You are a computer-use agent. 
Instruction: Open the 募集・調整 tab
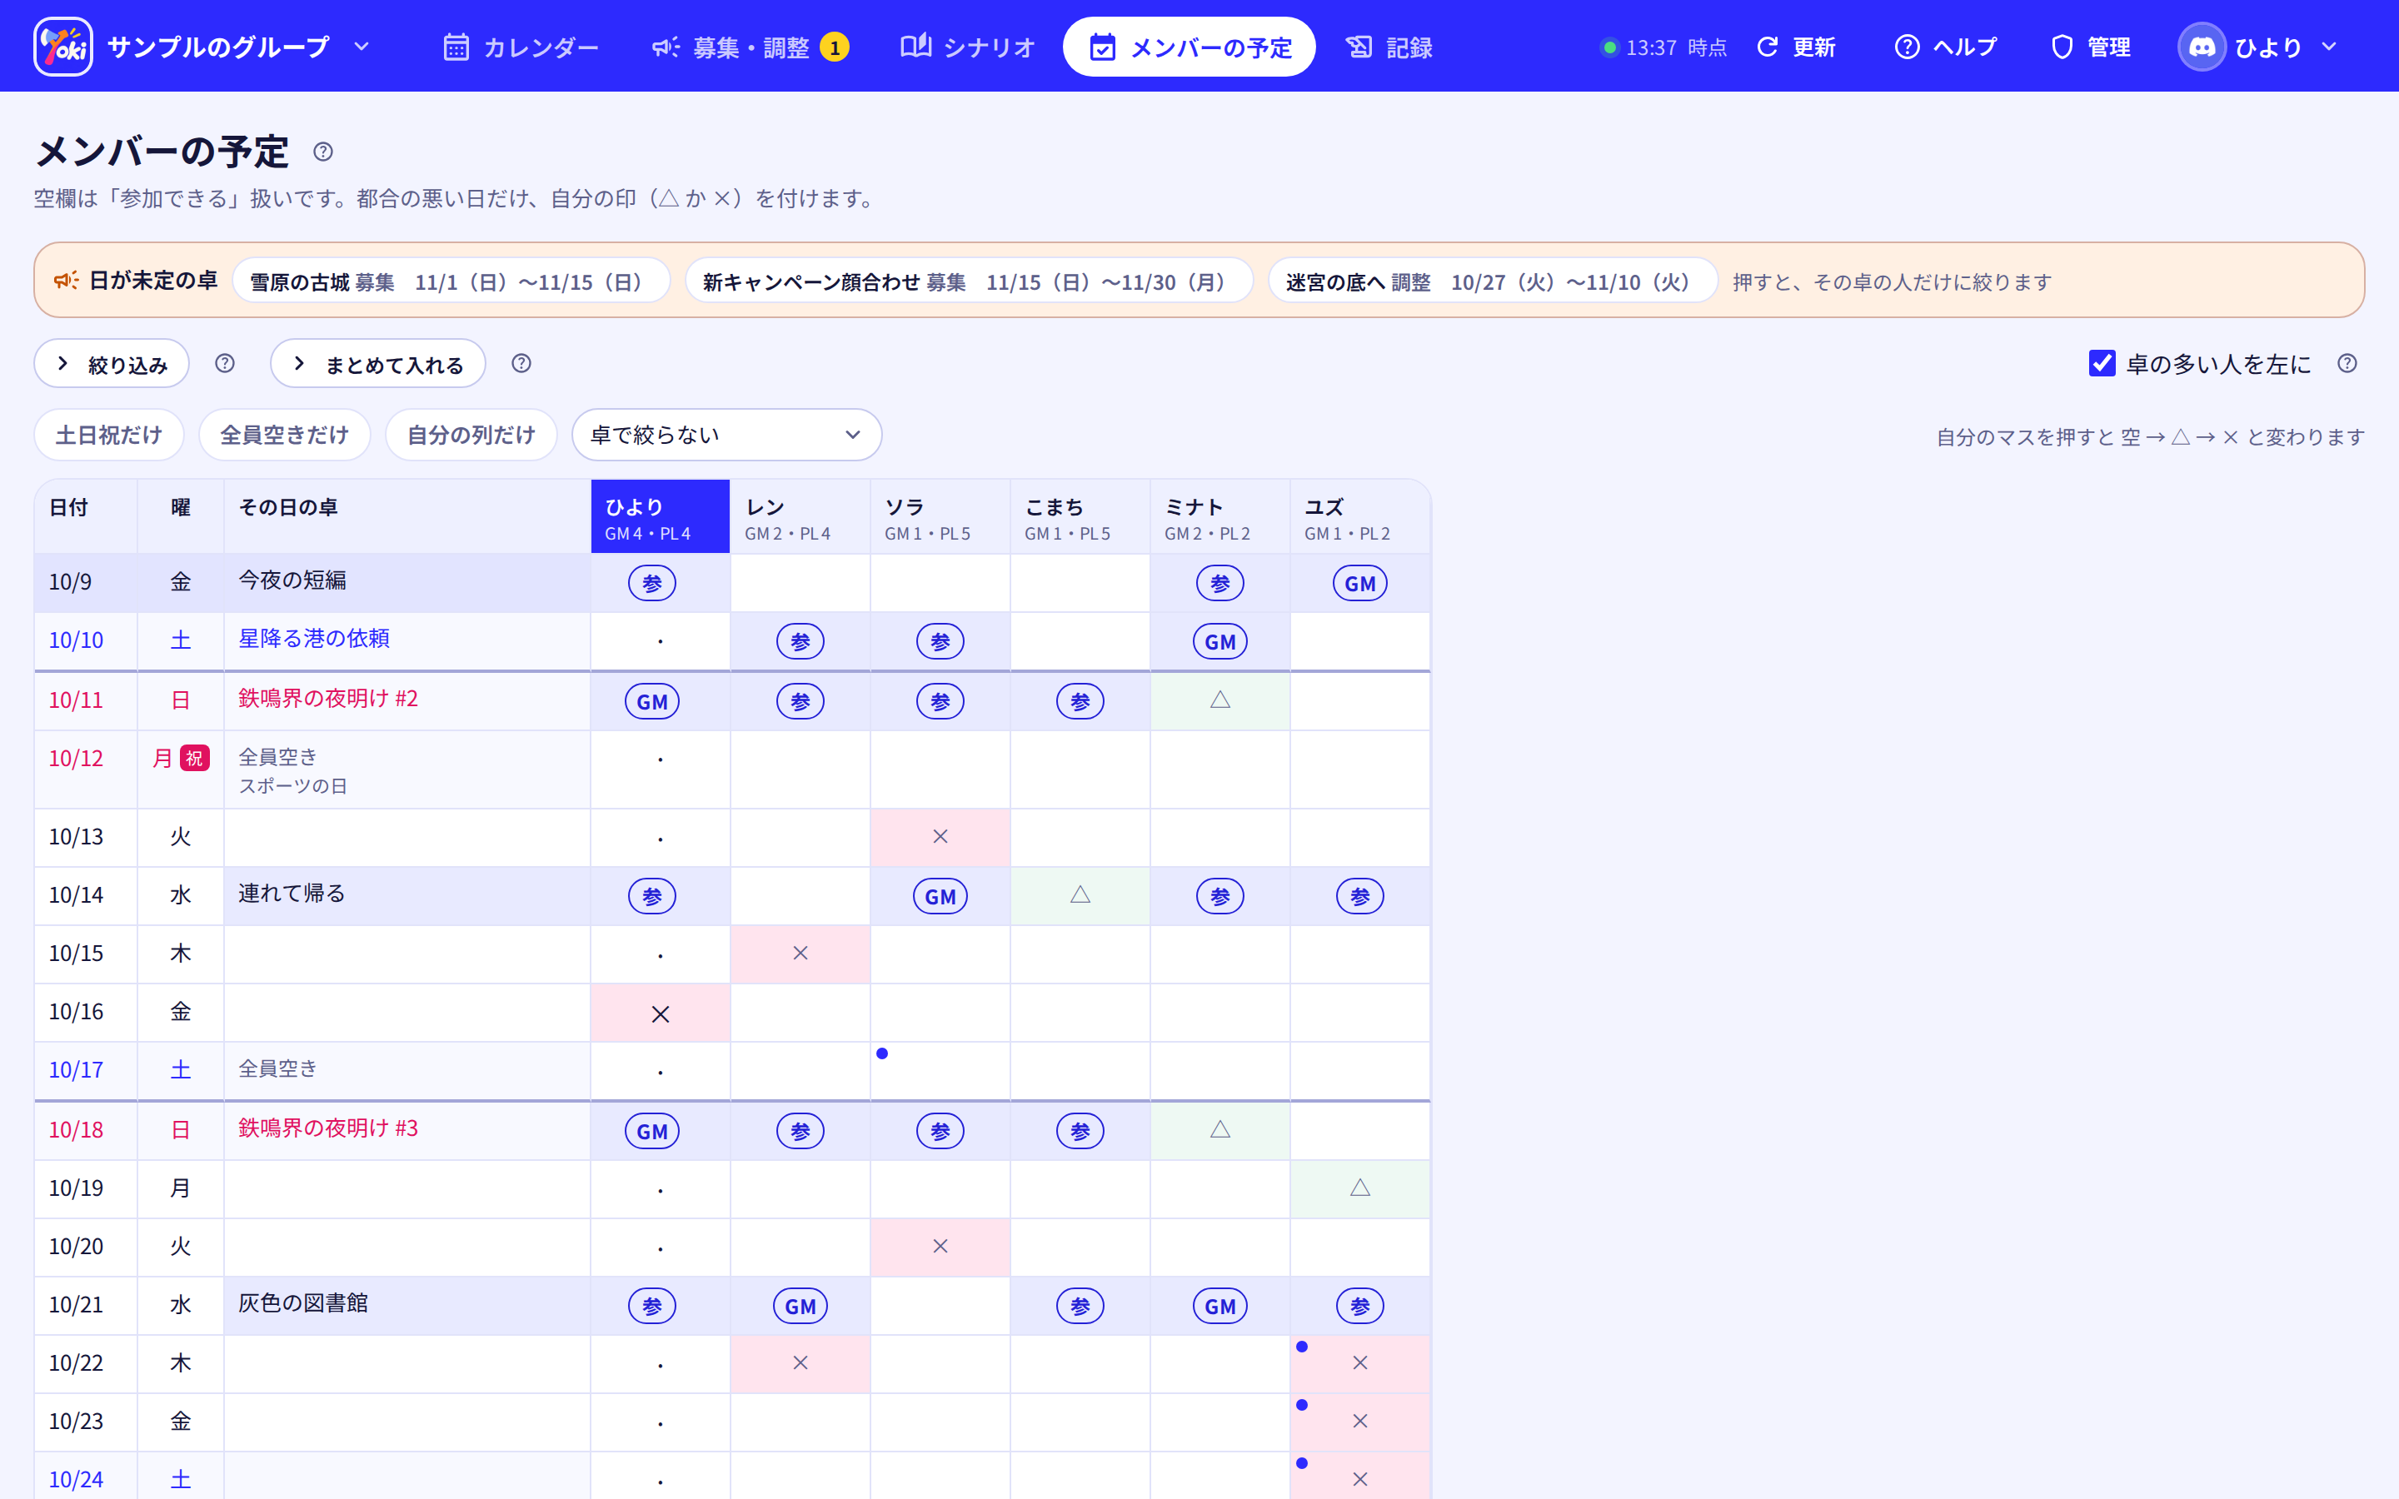pyautogui.click(x=750, y=47)
